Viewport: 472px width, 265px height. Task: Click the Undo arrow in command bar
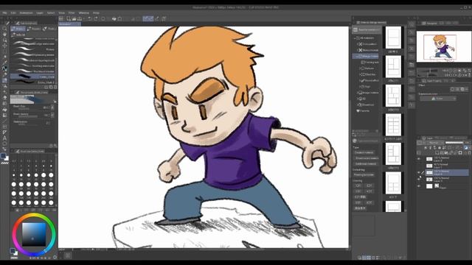(x=90, y=18)
